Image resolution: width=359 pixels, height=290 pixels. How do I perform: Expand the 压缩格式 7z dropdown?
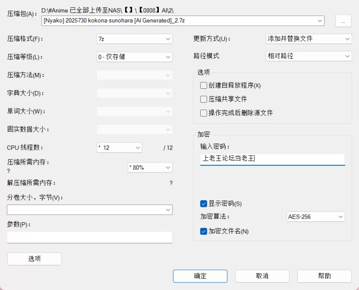pos(134,39)
